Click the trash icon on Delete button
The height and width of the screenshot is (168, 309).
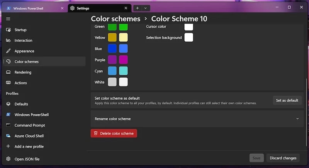point(96,133)
